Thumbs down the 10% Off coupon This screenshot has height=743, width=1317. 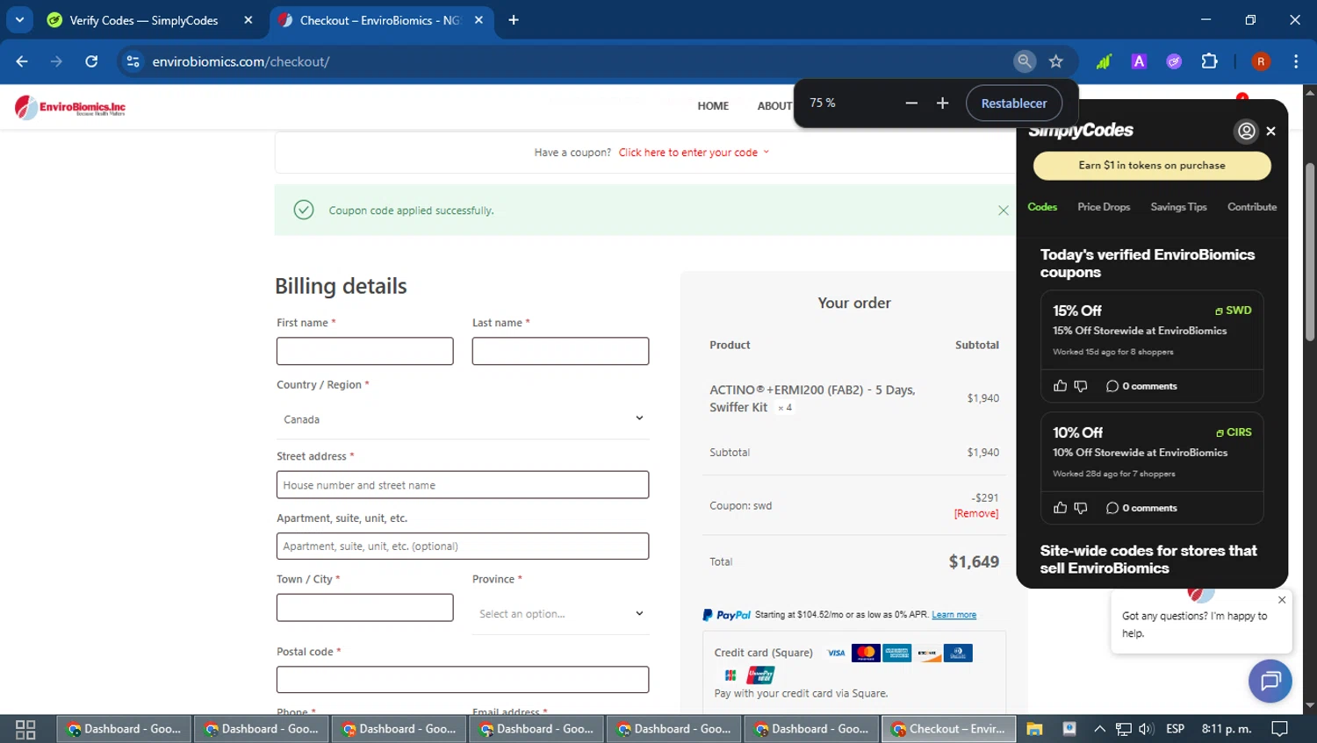1081,508
